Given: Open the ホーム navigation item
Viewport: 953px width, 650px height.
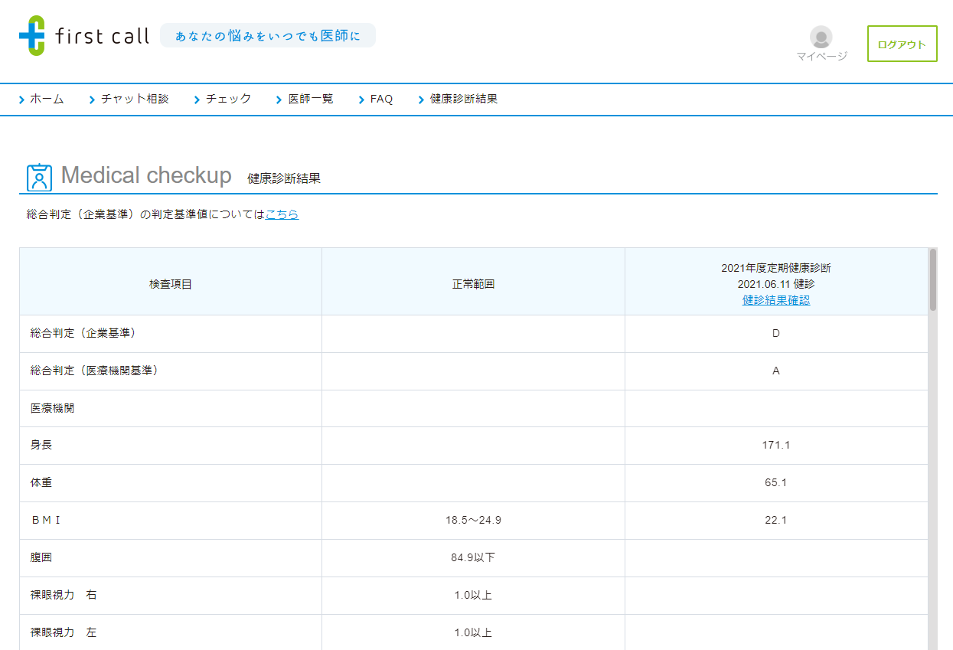Looking at the screenshot, I should click(x=46, y=99).
